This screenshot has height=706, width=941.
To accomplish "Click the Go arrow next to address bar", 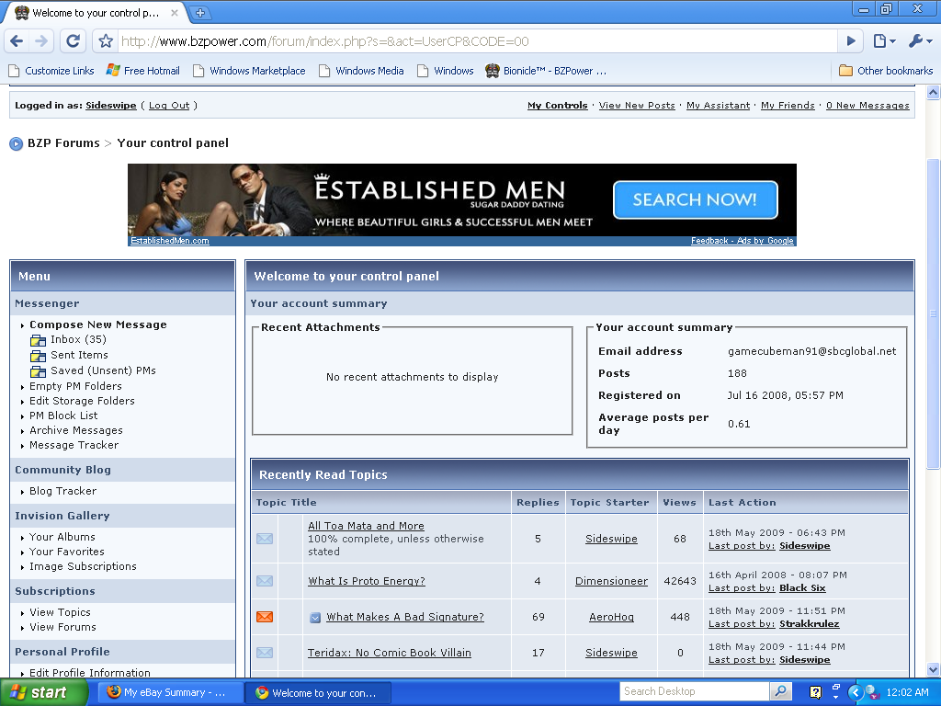I will click(850, 40).
